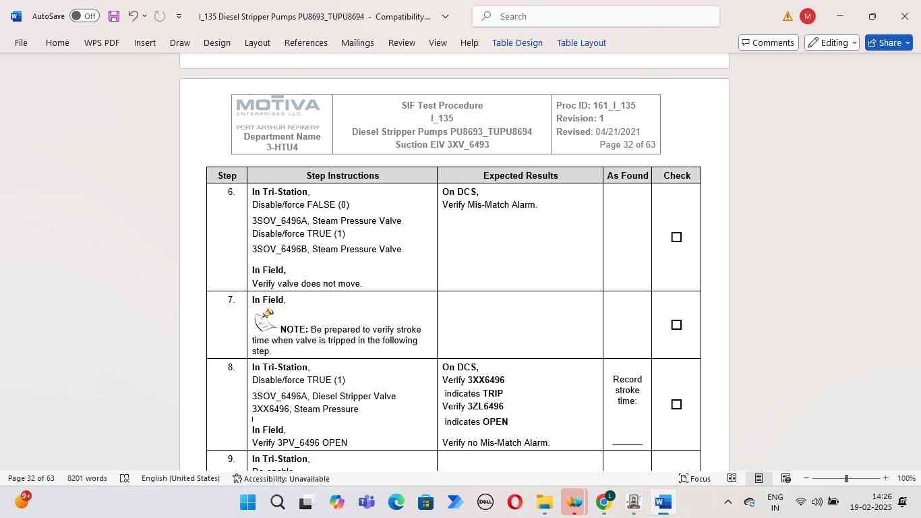921x518 pixels.
Task: Open the Editing mode dropdown
Action: click(832, 42)
